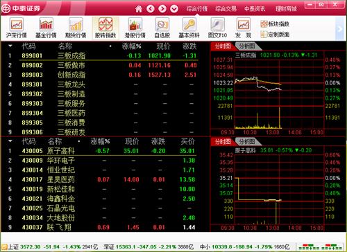This screenshot has height=252, width=347.
Task: Open 发现 toolbar icon
Action: [x=244, y=28]
